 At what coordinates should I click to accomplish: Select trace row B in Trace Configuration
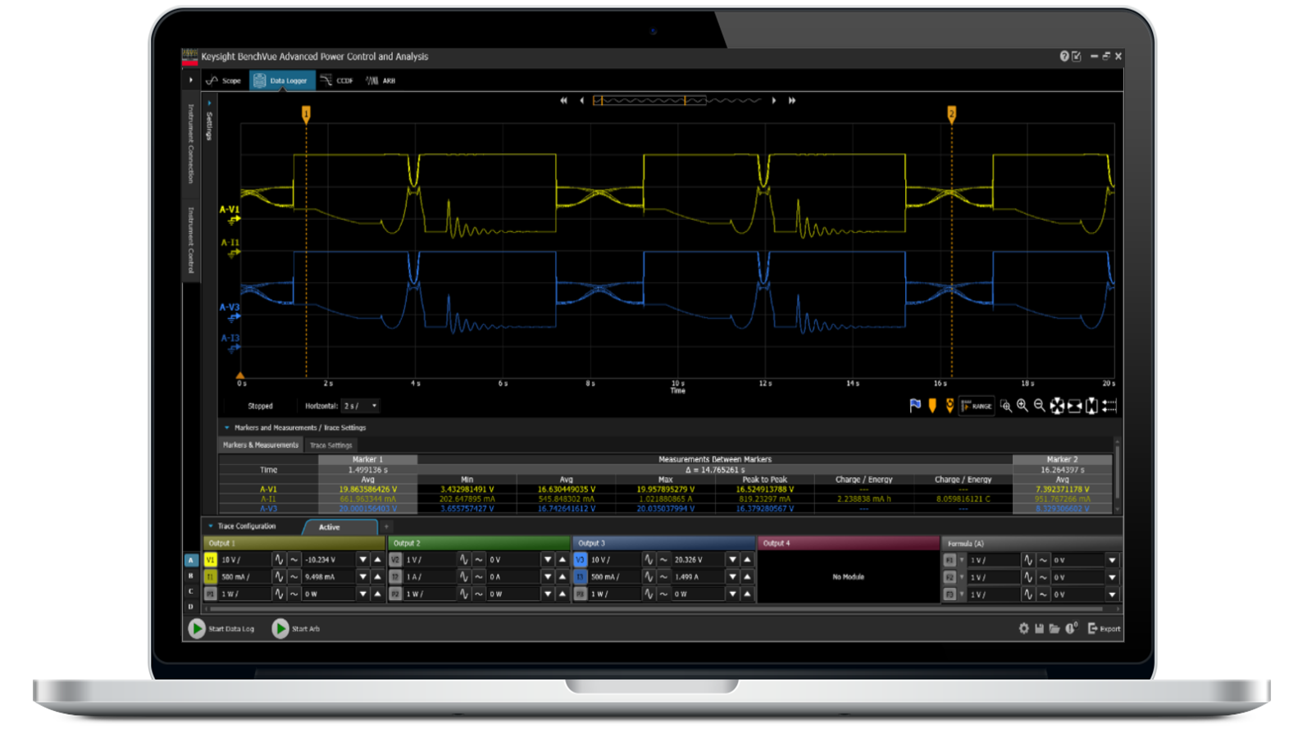[x=190, y=576]
